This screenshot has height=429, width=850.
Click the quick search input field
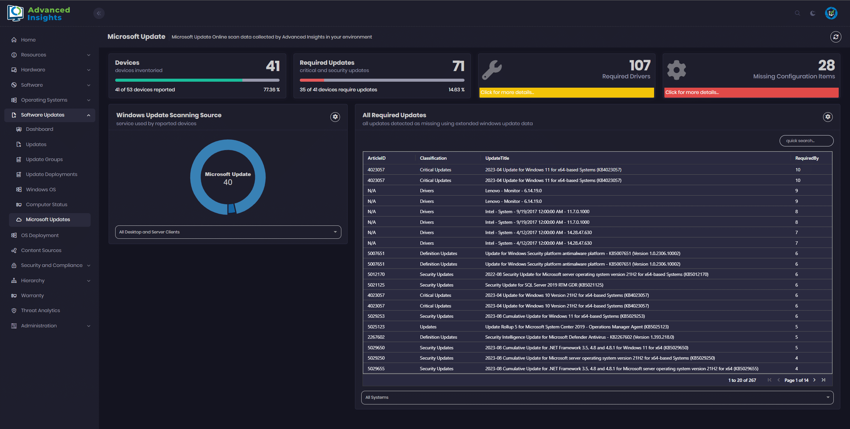806,141
